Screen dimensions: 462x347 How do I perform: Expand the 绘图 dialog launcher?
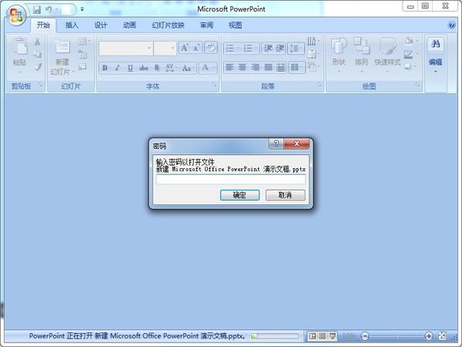pos(418,85)
